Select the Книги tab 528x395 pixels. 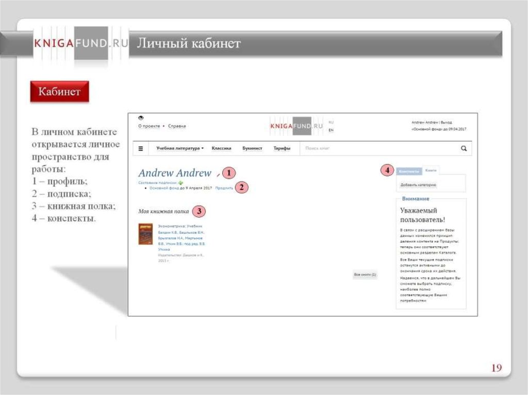coord(431,170)
